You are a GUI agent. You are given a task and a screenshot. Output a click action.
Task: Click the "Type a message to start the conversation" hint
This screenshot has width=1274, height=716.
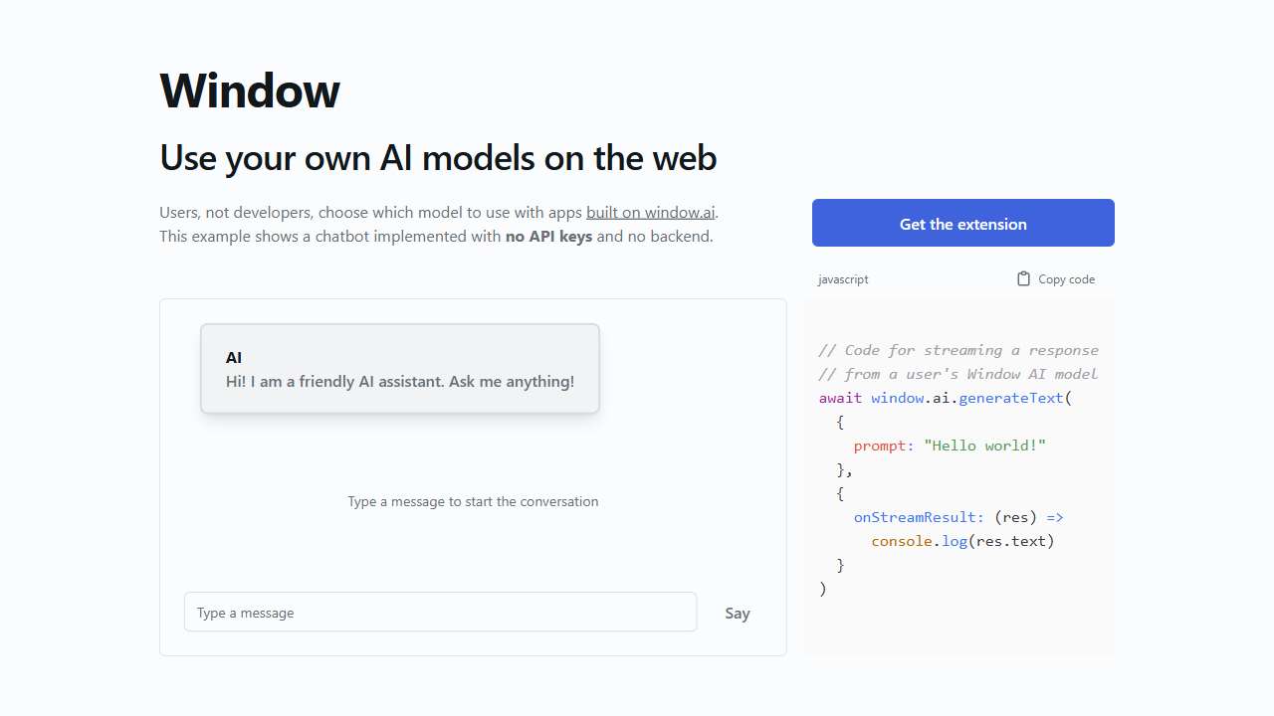pyautogui.click(x=473, y=501)
